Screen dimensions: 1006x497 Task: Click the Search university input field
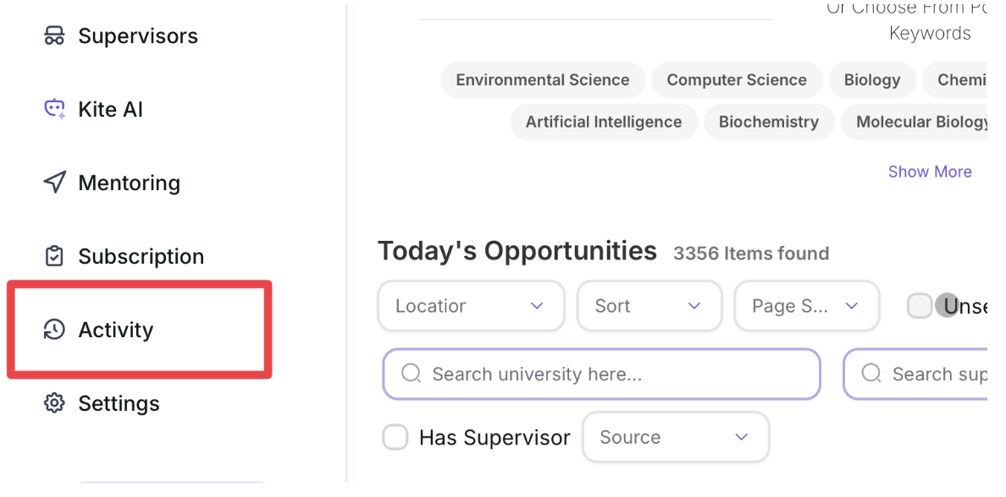click(x=618, y=374)
